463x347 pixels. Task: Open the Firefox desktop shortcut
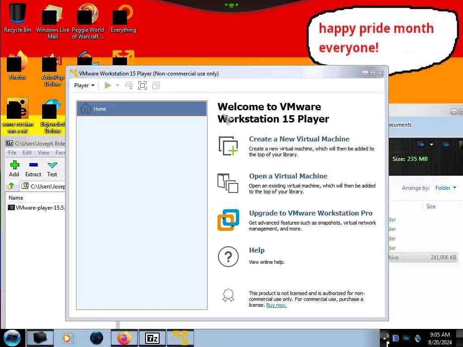[x=18, y=66]
